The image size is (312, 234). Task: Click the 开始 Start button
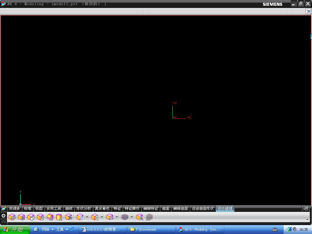pyautogui.click(x=15, y=229)
